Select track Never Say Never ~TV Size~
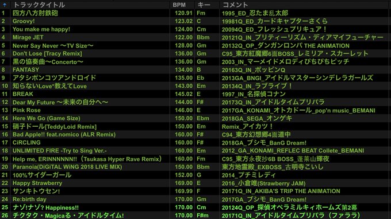The image size is (391, 219). tap(53, 45)
